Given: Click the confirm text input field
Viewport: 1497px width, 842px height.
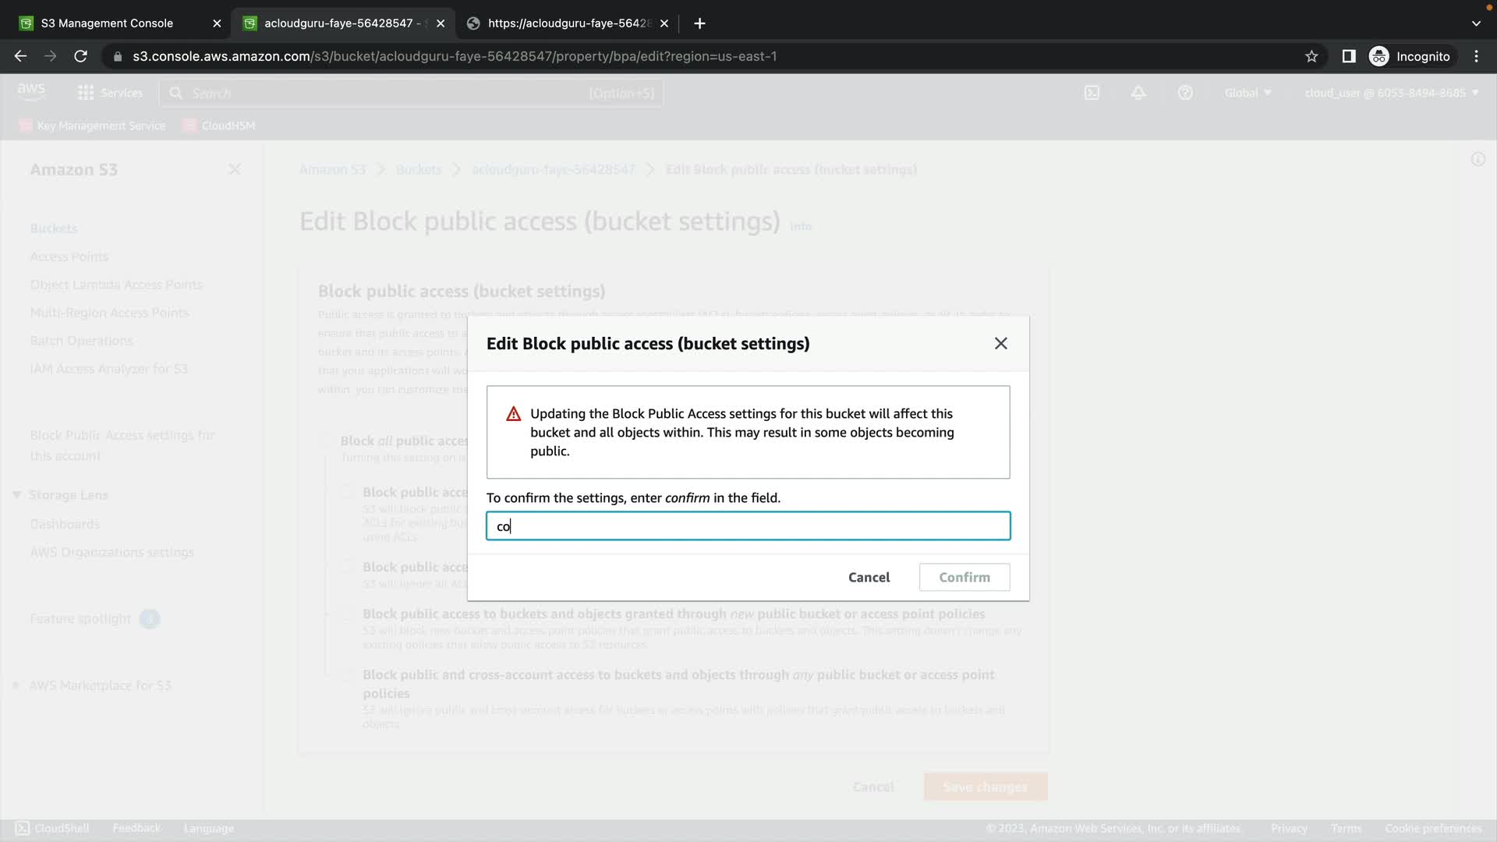Looking at the screenshot, I should tap(748, 526).
